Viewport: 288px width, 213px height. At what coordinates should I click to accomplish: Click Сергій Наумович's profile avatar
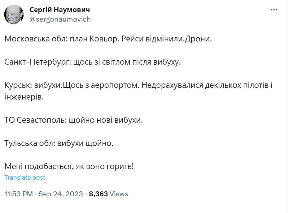coord(14,15)
